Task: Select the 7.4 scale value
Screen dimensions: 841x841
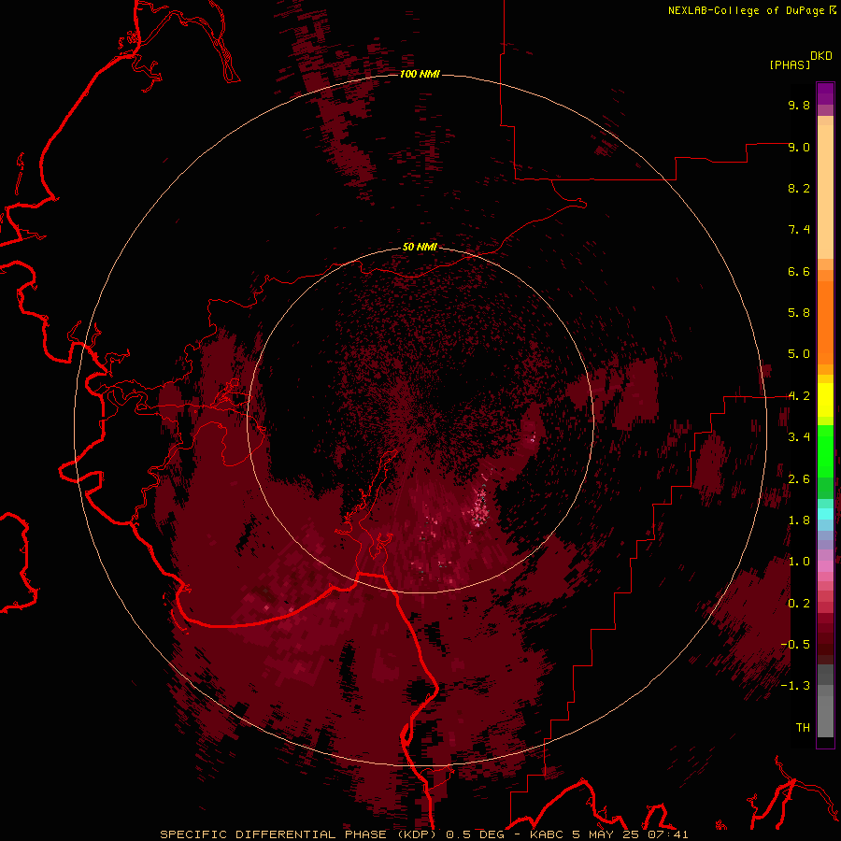Action: click(799, 230)
